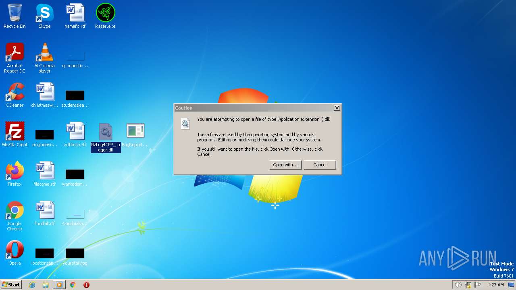Open Chrome from the taskbar
This screenshot has height=290, width=516.
[x=73, y=285]
